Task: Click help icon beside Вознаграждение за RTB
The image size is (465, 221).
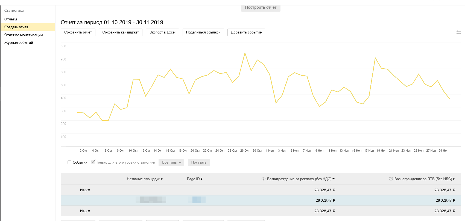Action: 391,179
